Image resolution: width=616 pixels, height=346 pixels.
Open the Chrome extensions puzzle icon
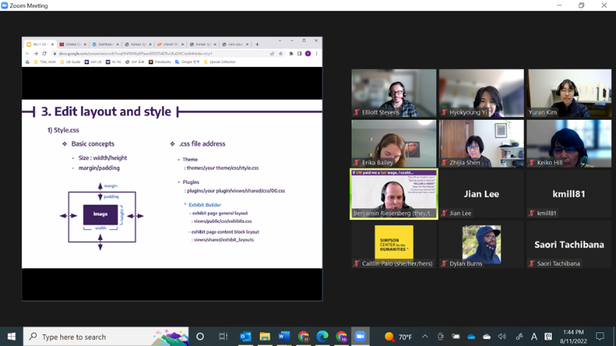tap(291, 53)
